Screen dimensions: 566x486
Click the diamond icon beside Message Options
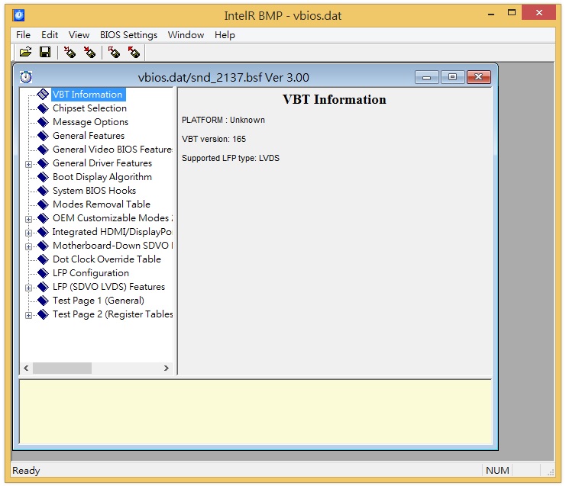pos(43,122)
